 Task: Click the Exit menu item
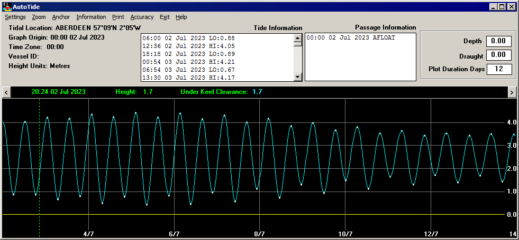[x=165, y=17]
